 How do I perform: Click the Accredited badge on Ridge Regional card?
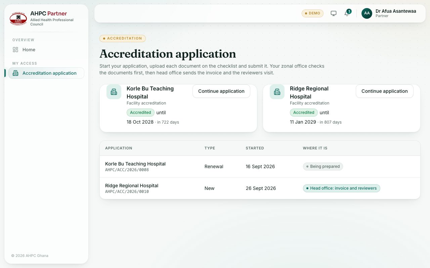point(304,113)
